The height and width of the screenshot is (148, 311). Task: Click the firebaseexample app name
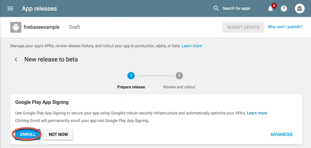41,27
